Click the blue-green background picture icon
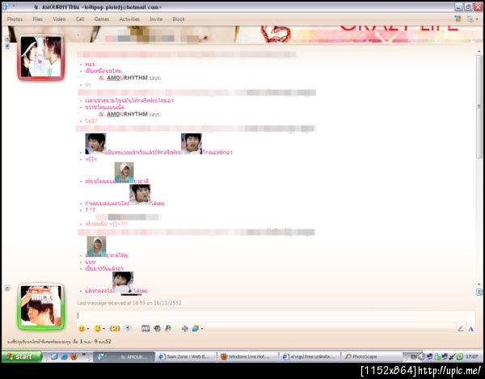Image resolution: width=485 pixels, height=379 pixels. coord(196,329)
